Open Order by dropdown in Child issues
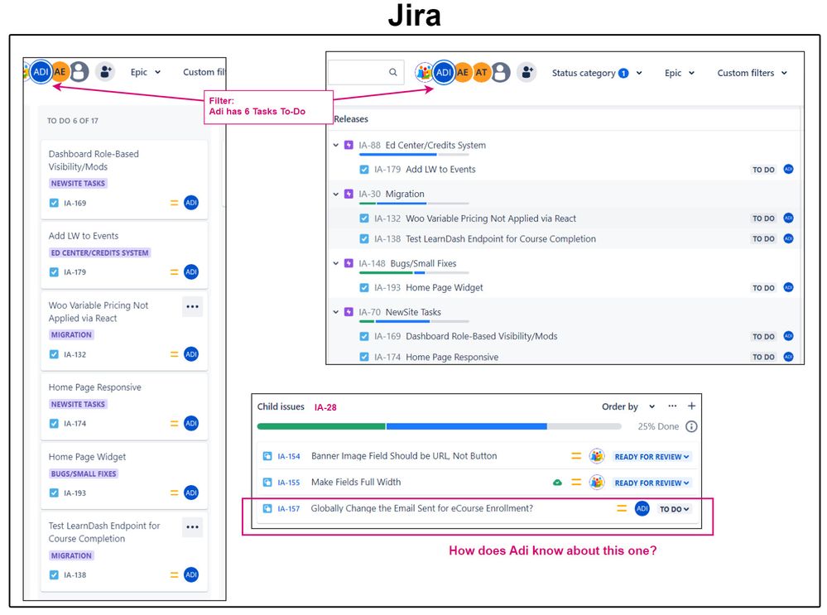Screen dimensions: 827x615 pos(628,406)
